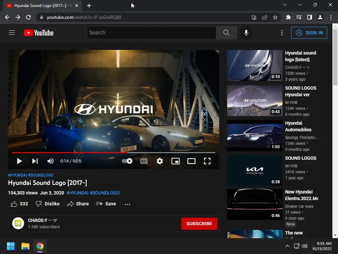Image resolution: width=338 pixels, height=254 pixels.
Task: Subscribe to the CHAOS channel
Action: tap(199, 224)
